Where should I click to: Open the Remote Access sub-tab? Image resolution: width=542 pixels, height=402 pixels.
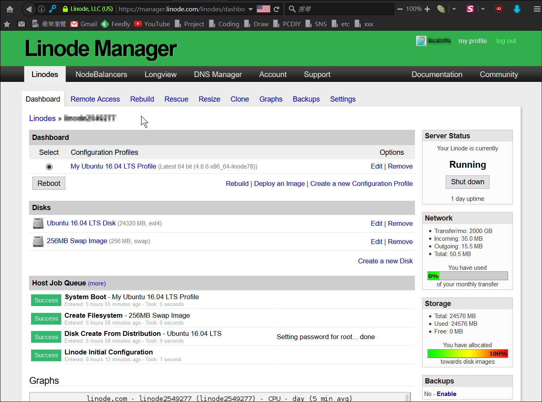(95, 99)
